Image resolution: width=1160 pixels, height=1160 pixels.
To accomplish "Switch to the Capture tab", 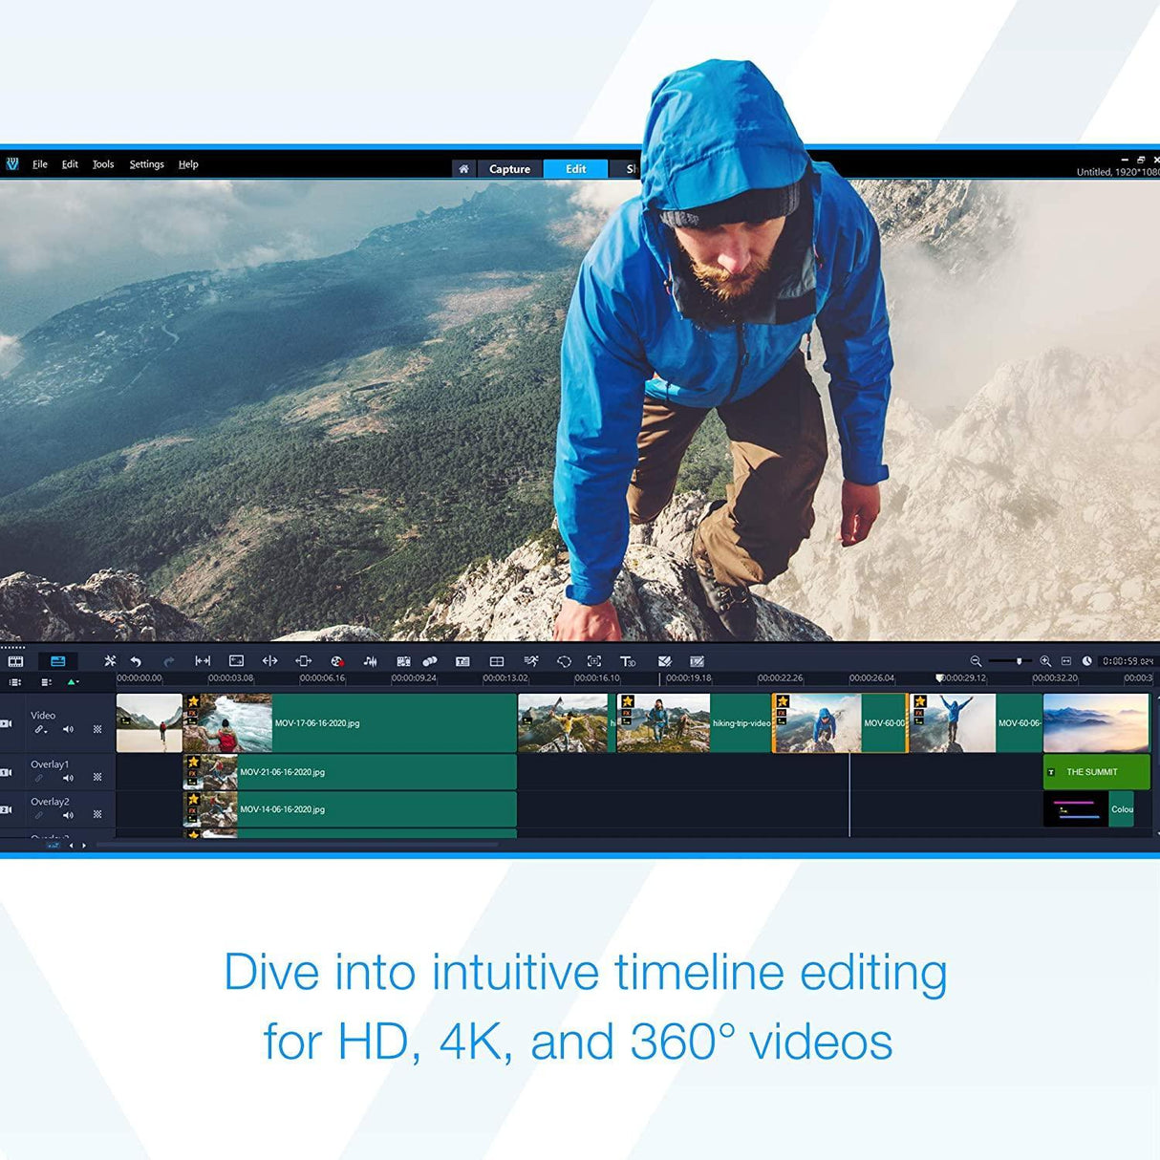I will click(x=509, y=168).
